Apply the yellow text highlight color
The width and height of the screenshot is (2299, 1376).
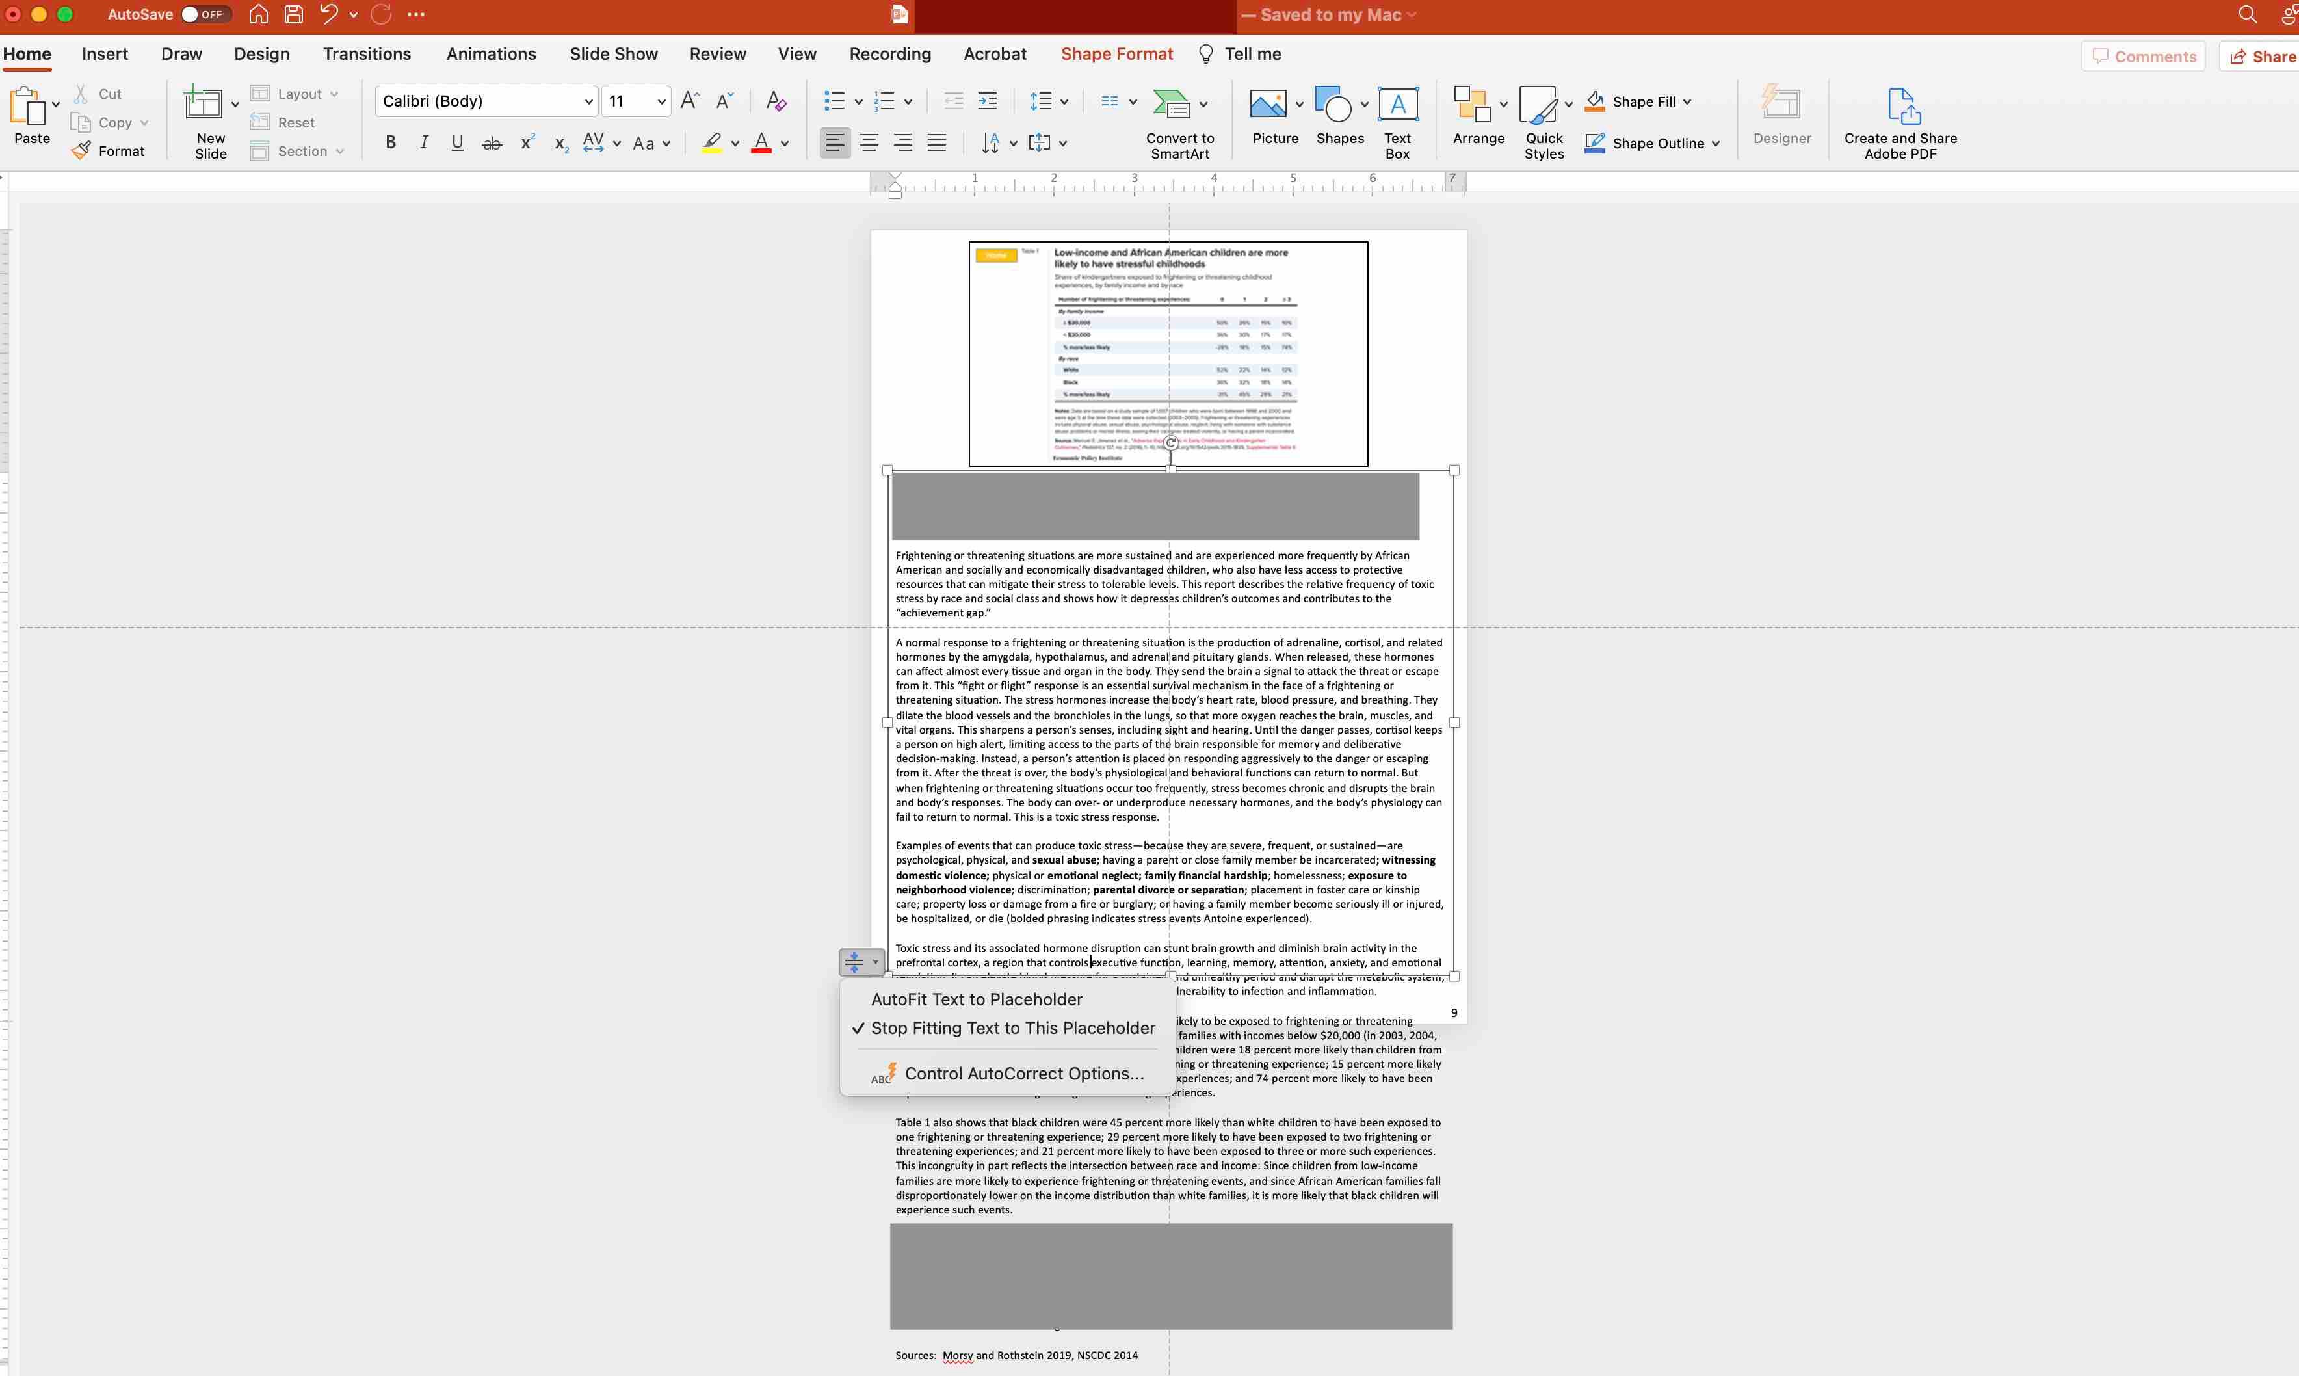point(712,143)
